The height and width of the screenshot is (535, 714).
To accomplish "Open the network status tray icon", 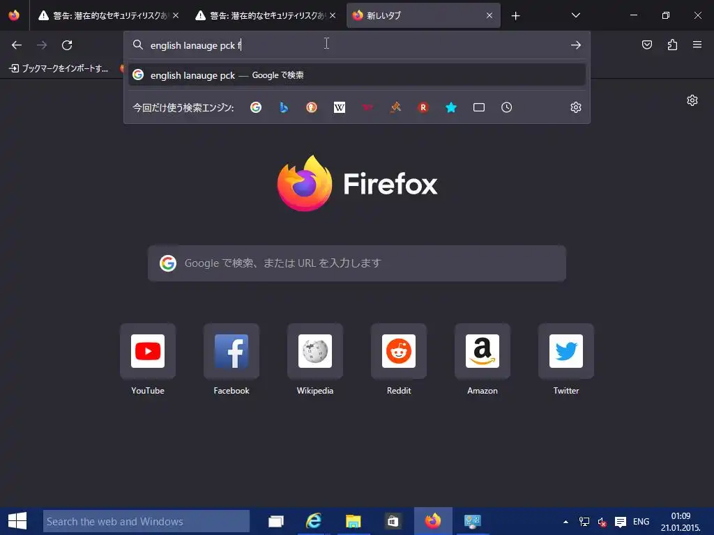I will [584, 522].
